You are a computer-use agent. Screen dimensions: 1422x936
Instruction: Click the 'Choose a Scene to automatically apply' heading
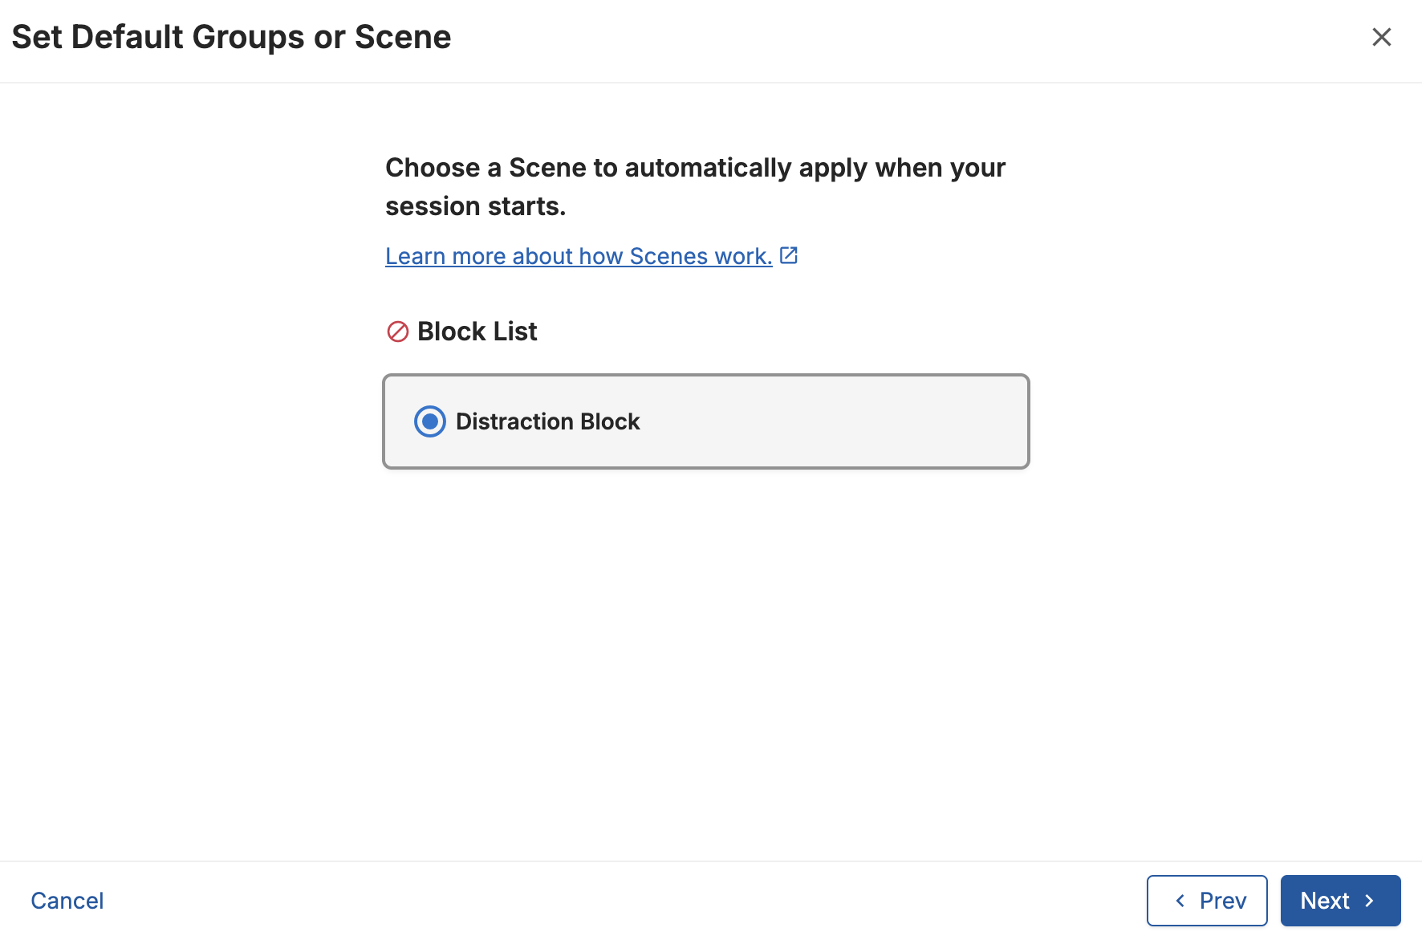[x=695, y=168]
